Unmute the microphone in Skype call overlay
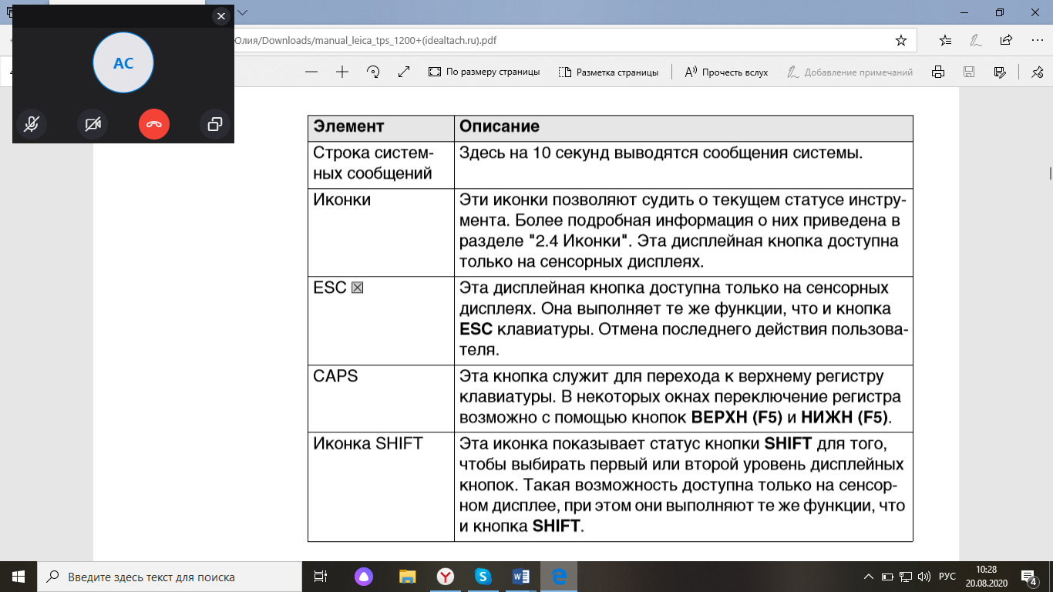Image resolution: width=1053 pixels, height=592 pixels. click(32, 124)
